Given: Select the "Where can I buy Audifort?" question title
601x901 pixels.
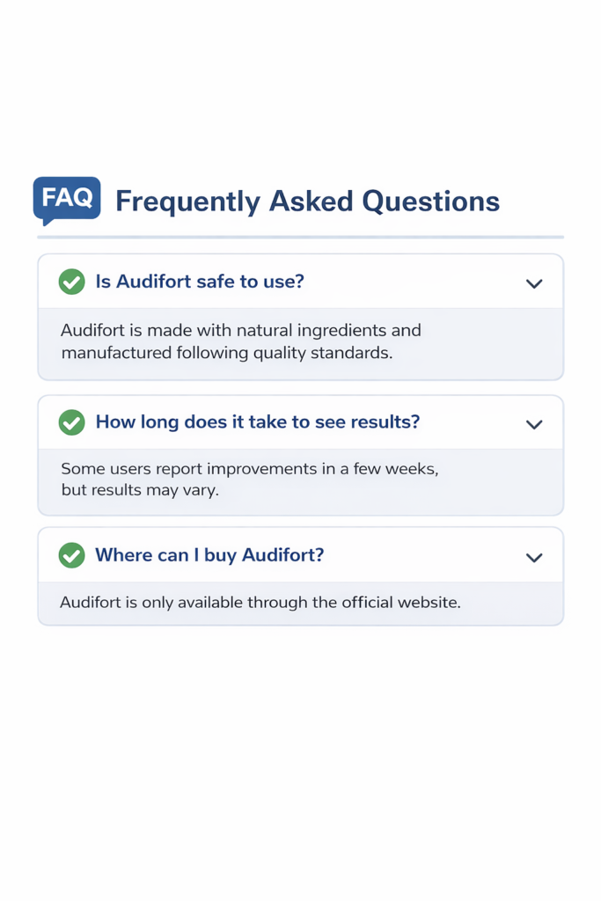Looking at the screenshot, I should 209,555.
